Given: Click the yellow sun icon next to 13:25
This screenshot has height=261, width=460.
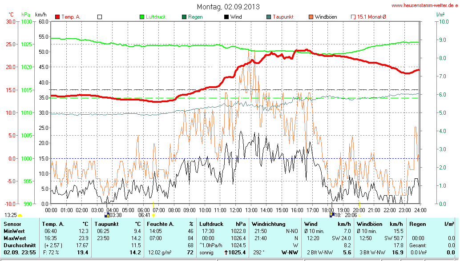Looking at the screenshot, I should (x=20, y=215).
